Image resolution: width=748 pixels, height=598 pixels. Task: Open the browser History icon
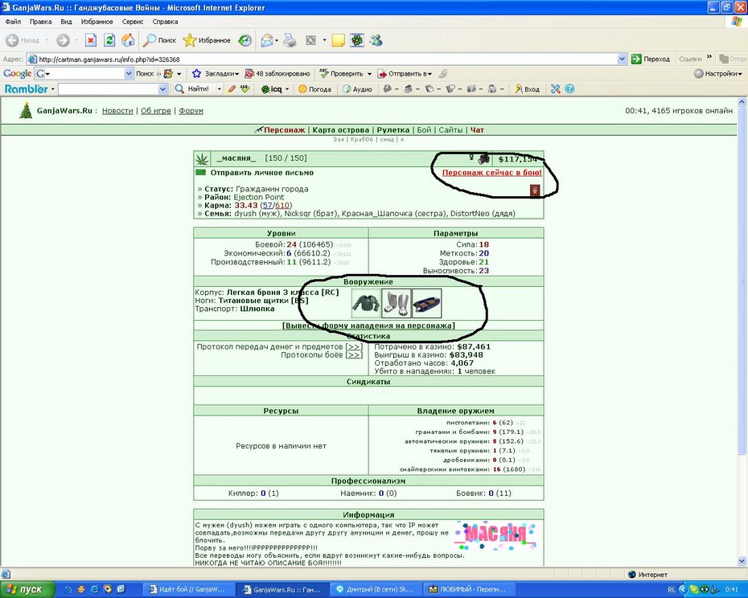(x=245, y=40)
